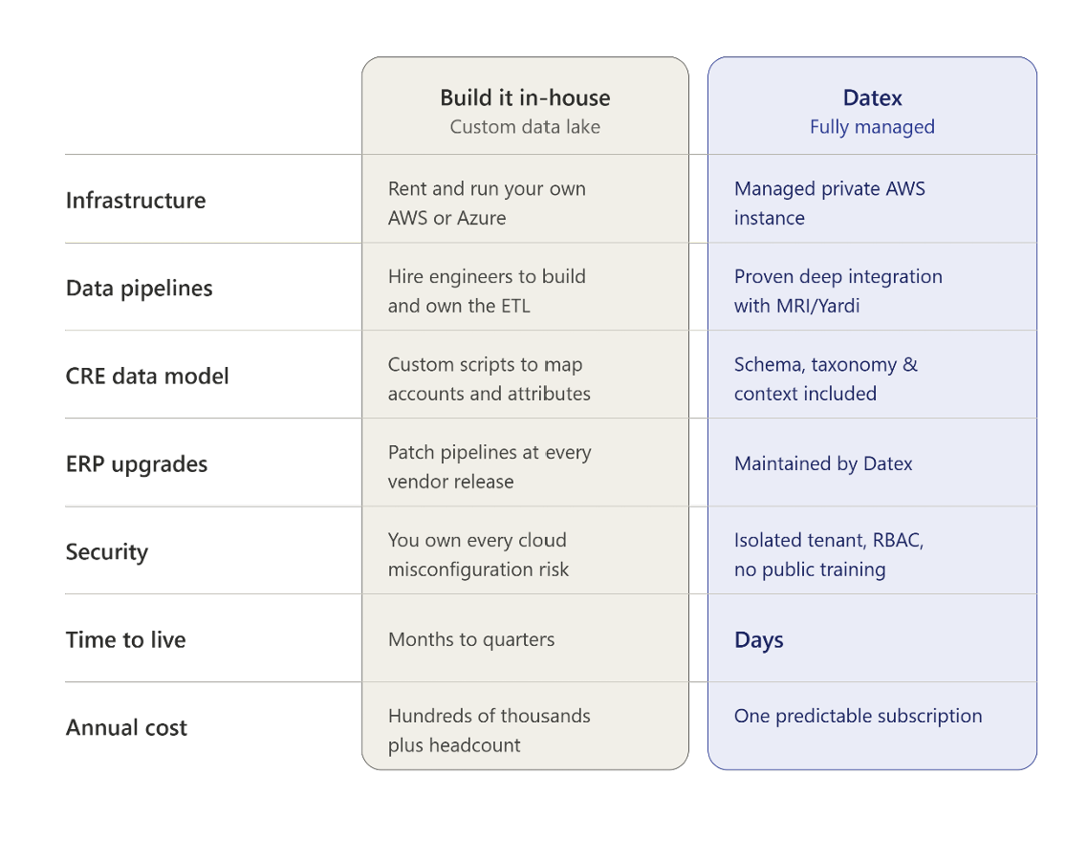Click the "Fully managed" subtitle
Screen dimensions: 1088x860
[872, 127]
